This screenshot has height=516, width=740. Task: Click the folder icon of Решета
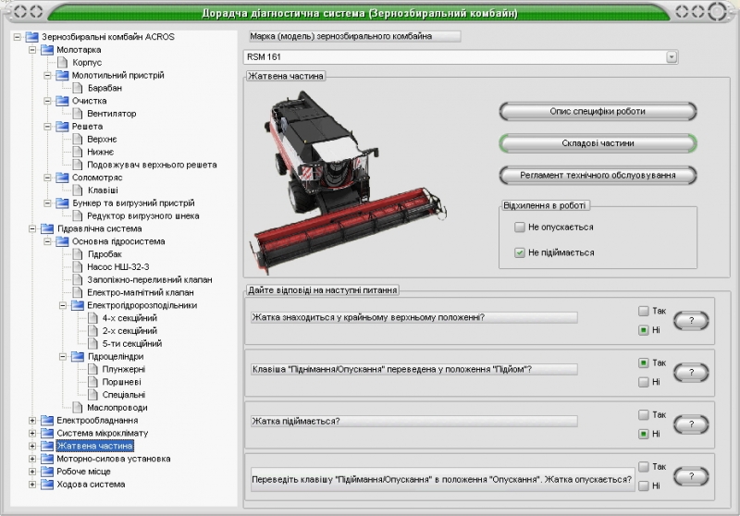click(62, 126)
